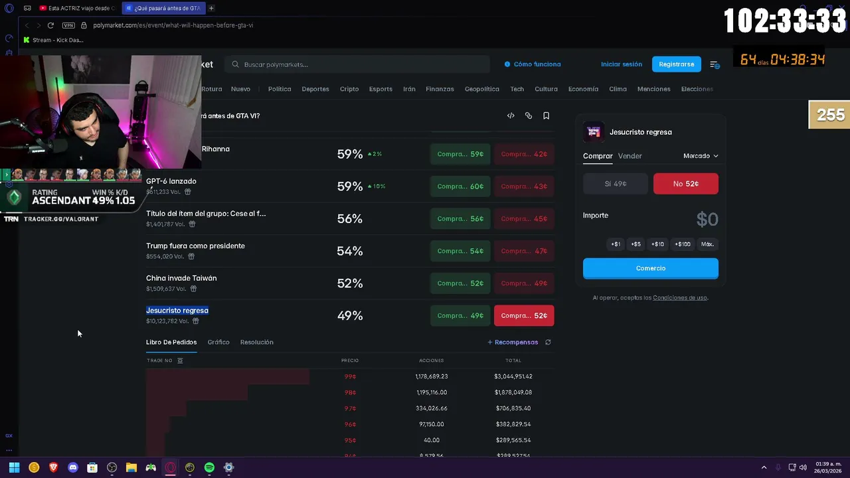Select the China invade Taiwán market row title

coord(181,278)
